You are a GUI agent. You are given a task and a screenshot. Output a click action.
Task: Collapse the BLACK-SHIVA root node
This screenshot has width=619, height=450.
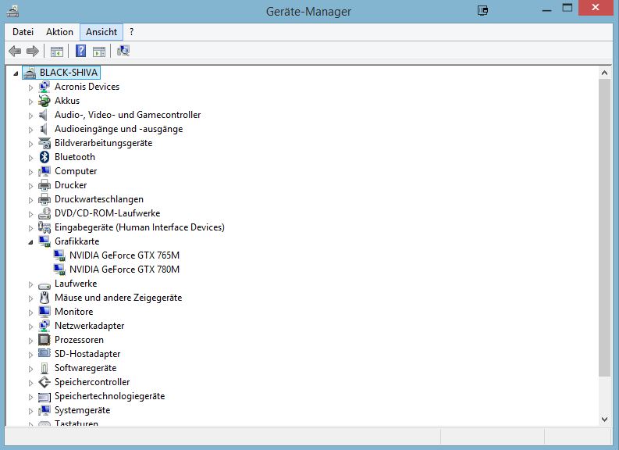point(16,73)
